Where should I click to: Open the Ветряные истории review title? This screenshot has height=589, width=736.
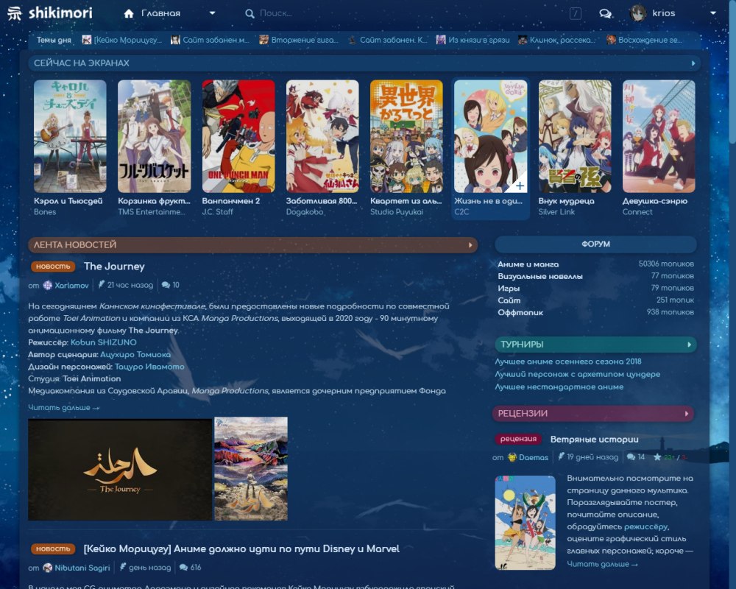594,440
